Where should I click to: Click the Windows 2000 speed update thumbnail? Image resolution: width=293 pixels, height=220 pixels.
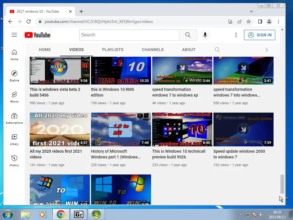tap(243, 129)
